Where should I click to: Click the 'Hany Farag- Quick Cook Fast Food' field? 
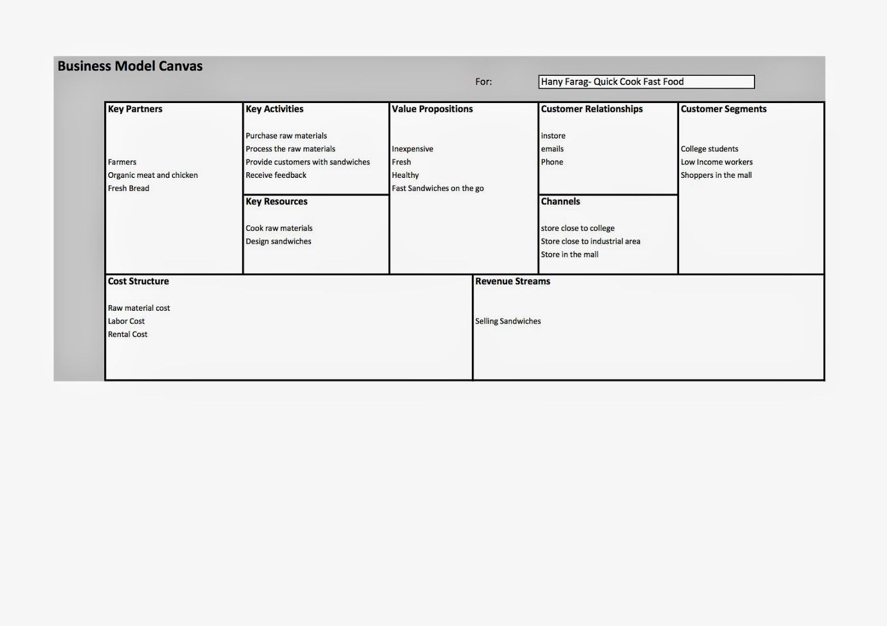(646, 82)
